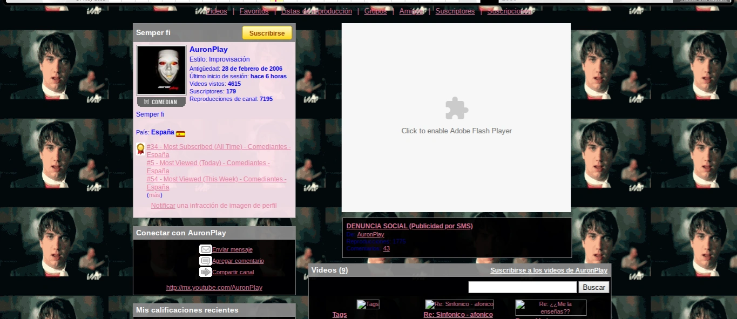Open the Favoritos navigation link
Screen dimensions: 737x319
pos(254,11)
